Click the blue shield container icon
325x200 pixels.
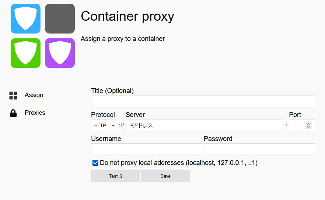25,18
